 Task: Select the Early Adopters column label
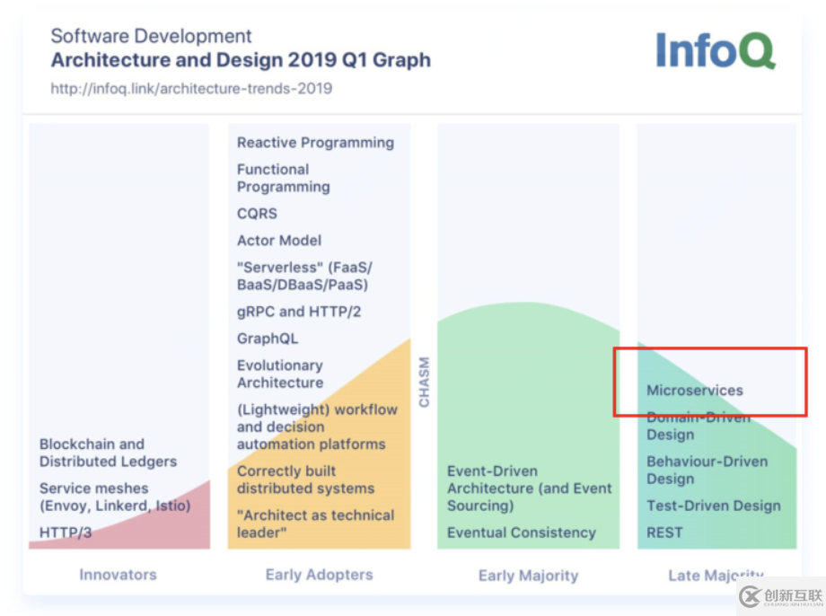pyautogui.click(x=319, y=575)
